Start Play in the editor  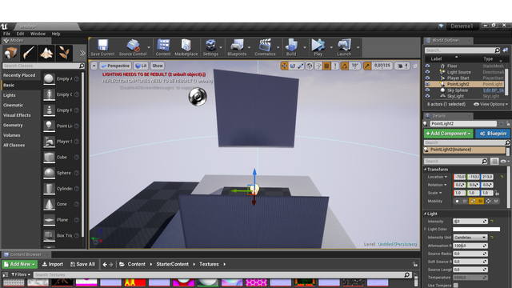point(318,48)
